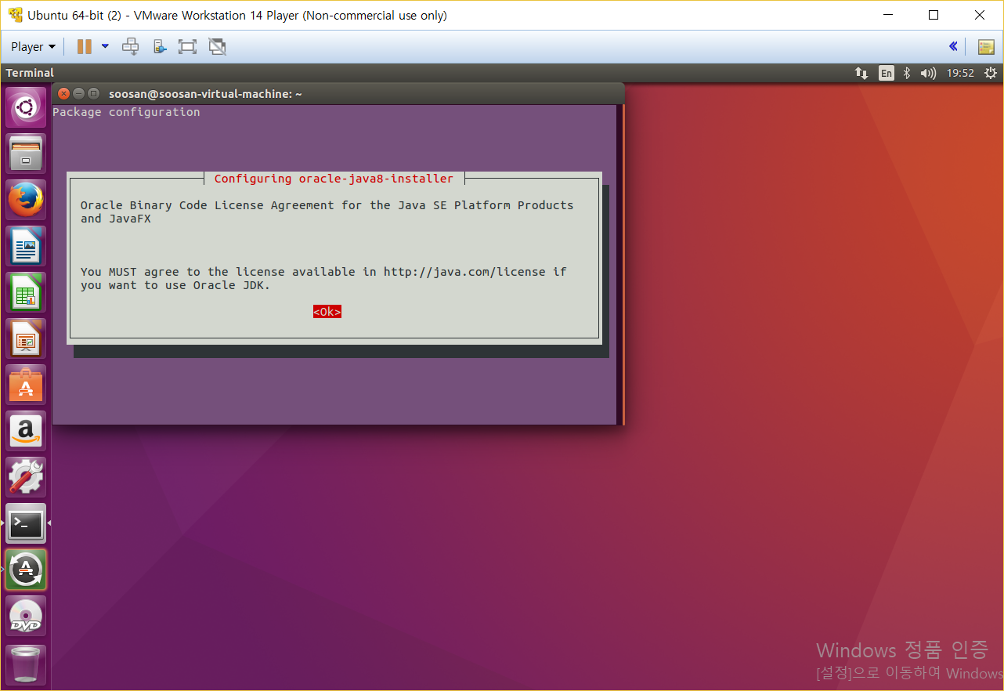Open the Player menu dropdown

[x=33, y=47]
